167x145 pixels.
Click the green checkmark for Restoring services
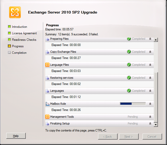click(129, 78)
